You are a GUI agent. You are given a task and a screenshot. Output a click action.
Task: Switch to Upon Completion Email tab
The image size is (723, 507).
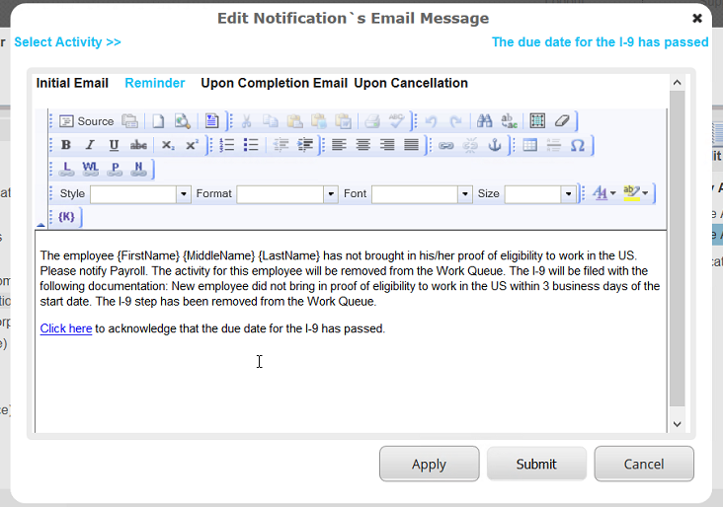[274, 83]
